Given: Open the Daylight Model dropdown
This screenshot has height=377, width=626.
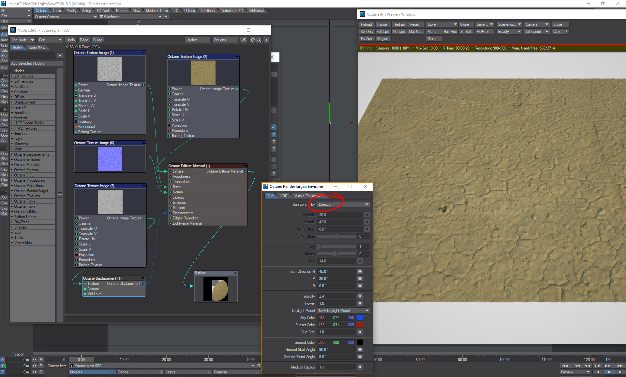Looking at the screenshot, I should click(344, 311).
